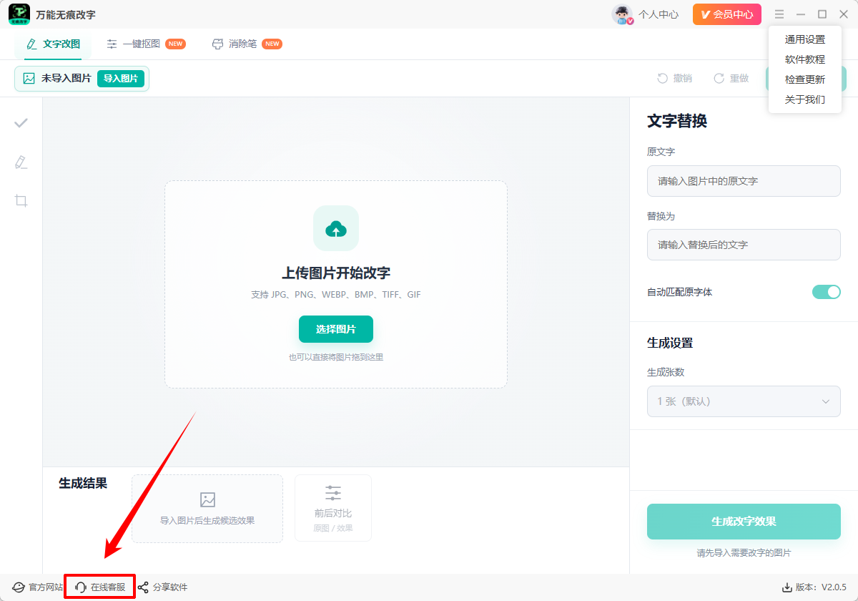Switch to the 消除笔 tab
The height and width of the screenshot is (601, 858).
[247, 44]
